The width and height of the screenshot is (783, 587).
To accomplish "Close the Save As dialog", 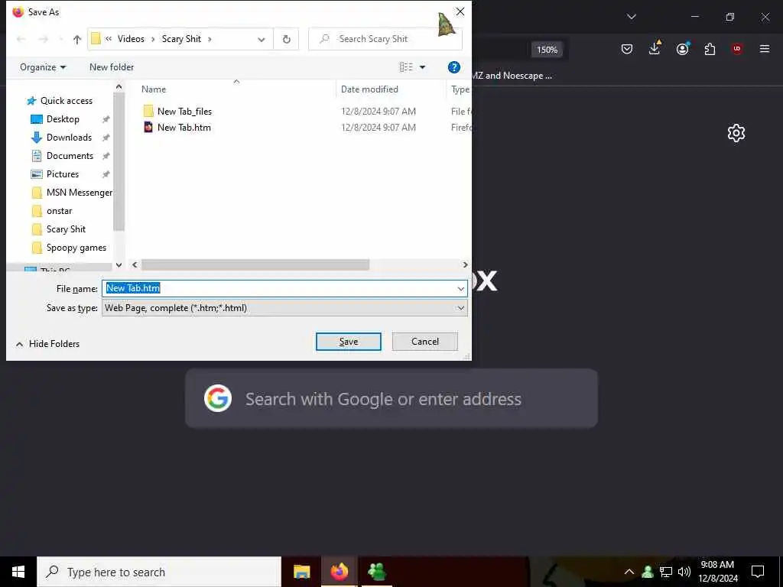I will (x=460, y=11).
